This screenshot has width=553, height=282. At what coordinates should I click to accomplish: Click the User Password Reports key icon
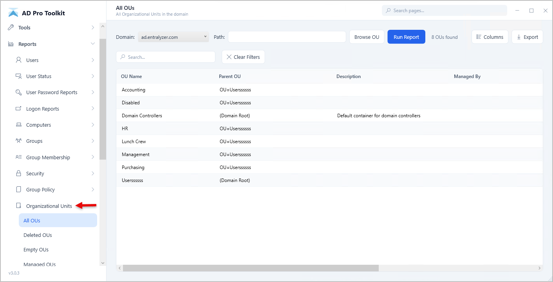point(18,92)
